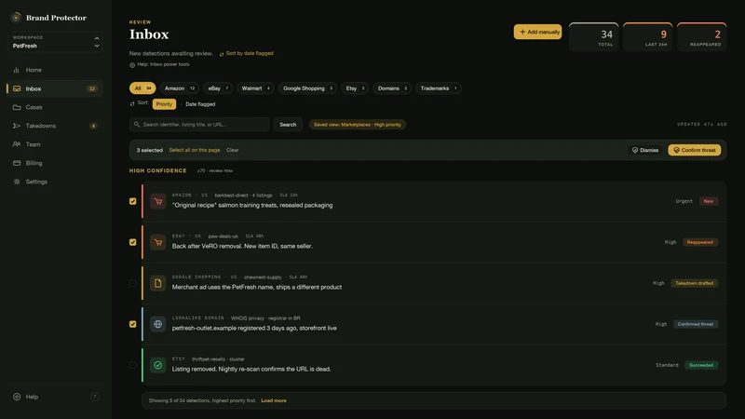Filter detections by Domains

(392, 88)
